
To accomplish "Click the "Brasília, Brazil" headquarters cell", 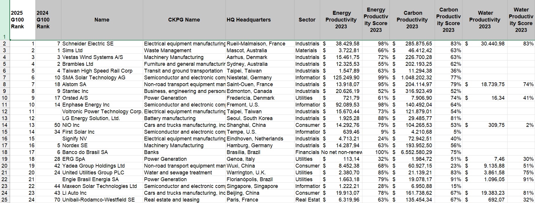I will tap(260, 152).
